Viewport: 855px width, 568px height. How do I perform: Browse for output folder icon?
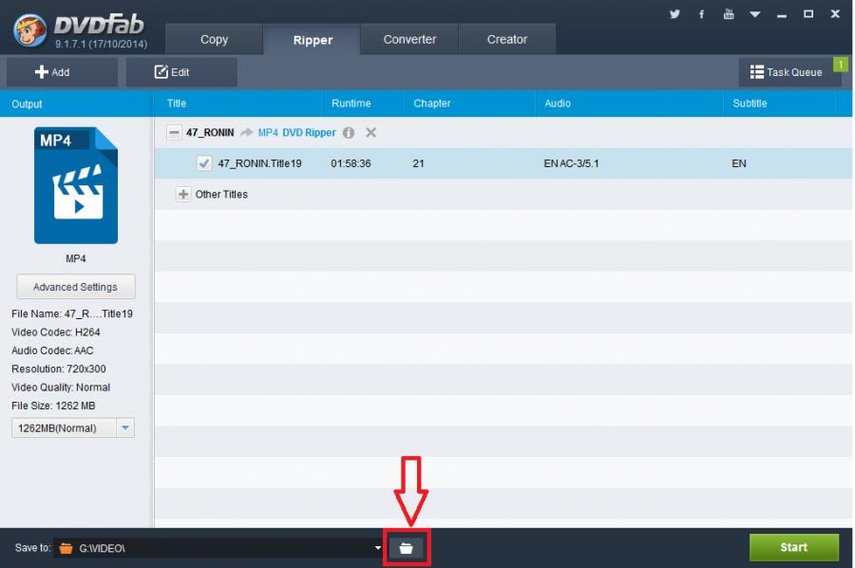coord(407,548)
